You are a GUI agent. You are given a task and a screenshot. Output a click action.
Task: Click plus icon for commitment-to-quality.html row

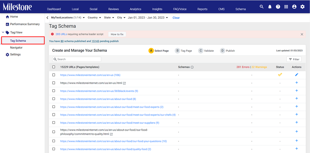[x=297, y=131]
